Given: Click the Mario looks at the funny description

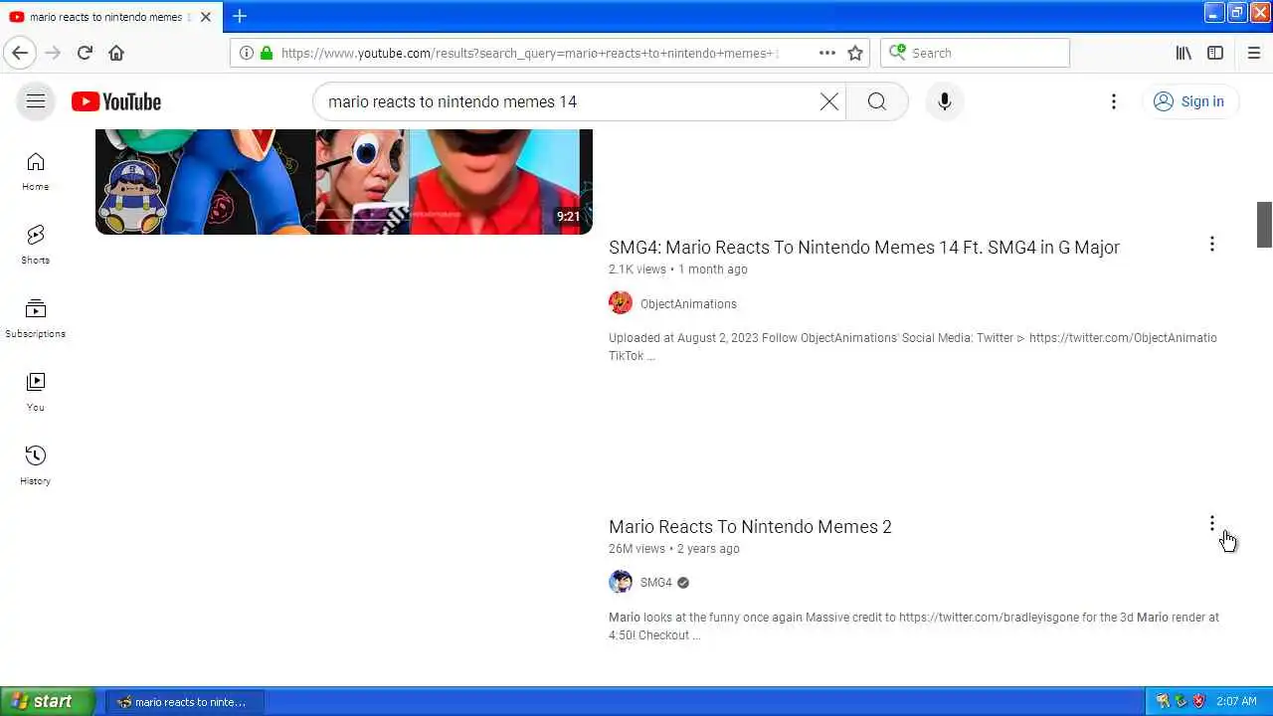Looking at the screenshot, I should tap(914, 626).
